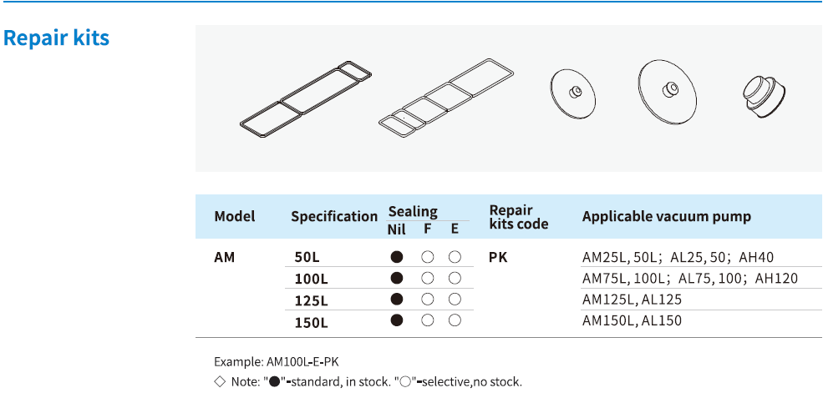
Task: Click the Example AM100L-E-PK text
Action: 276,361
